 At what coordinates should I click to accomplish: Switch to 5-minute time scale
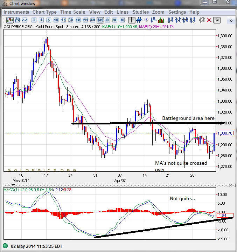tap(49, 20)
